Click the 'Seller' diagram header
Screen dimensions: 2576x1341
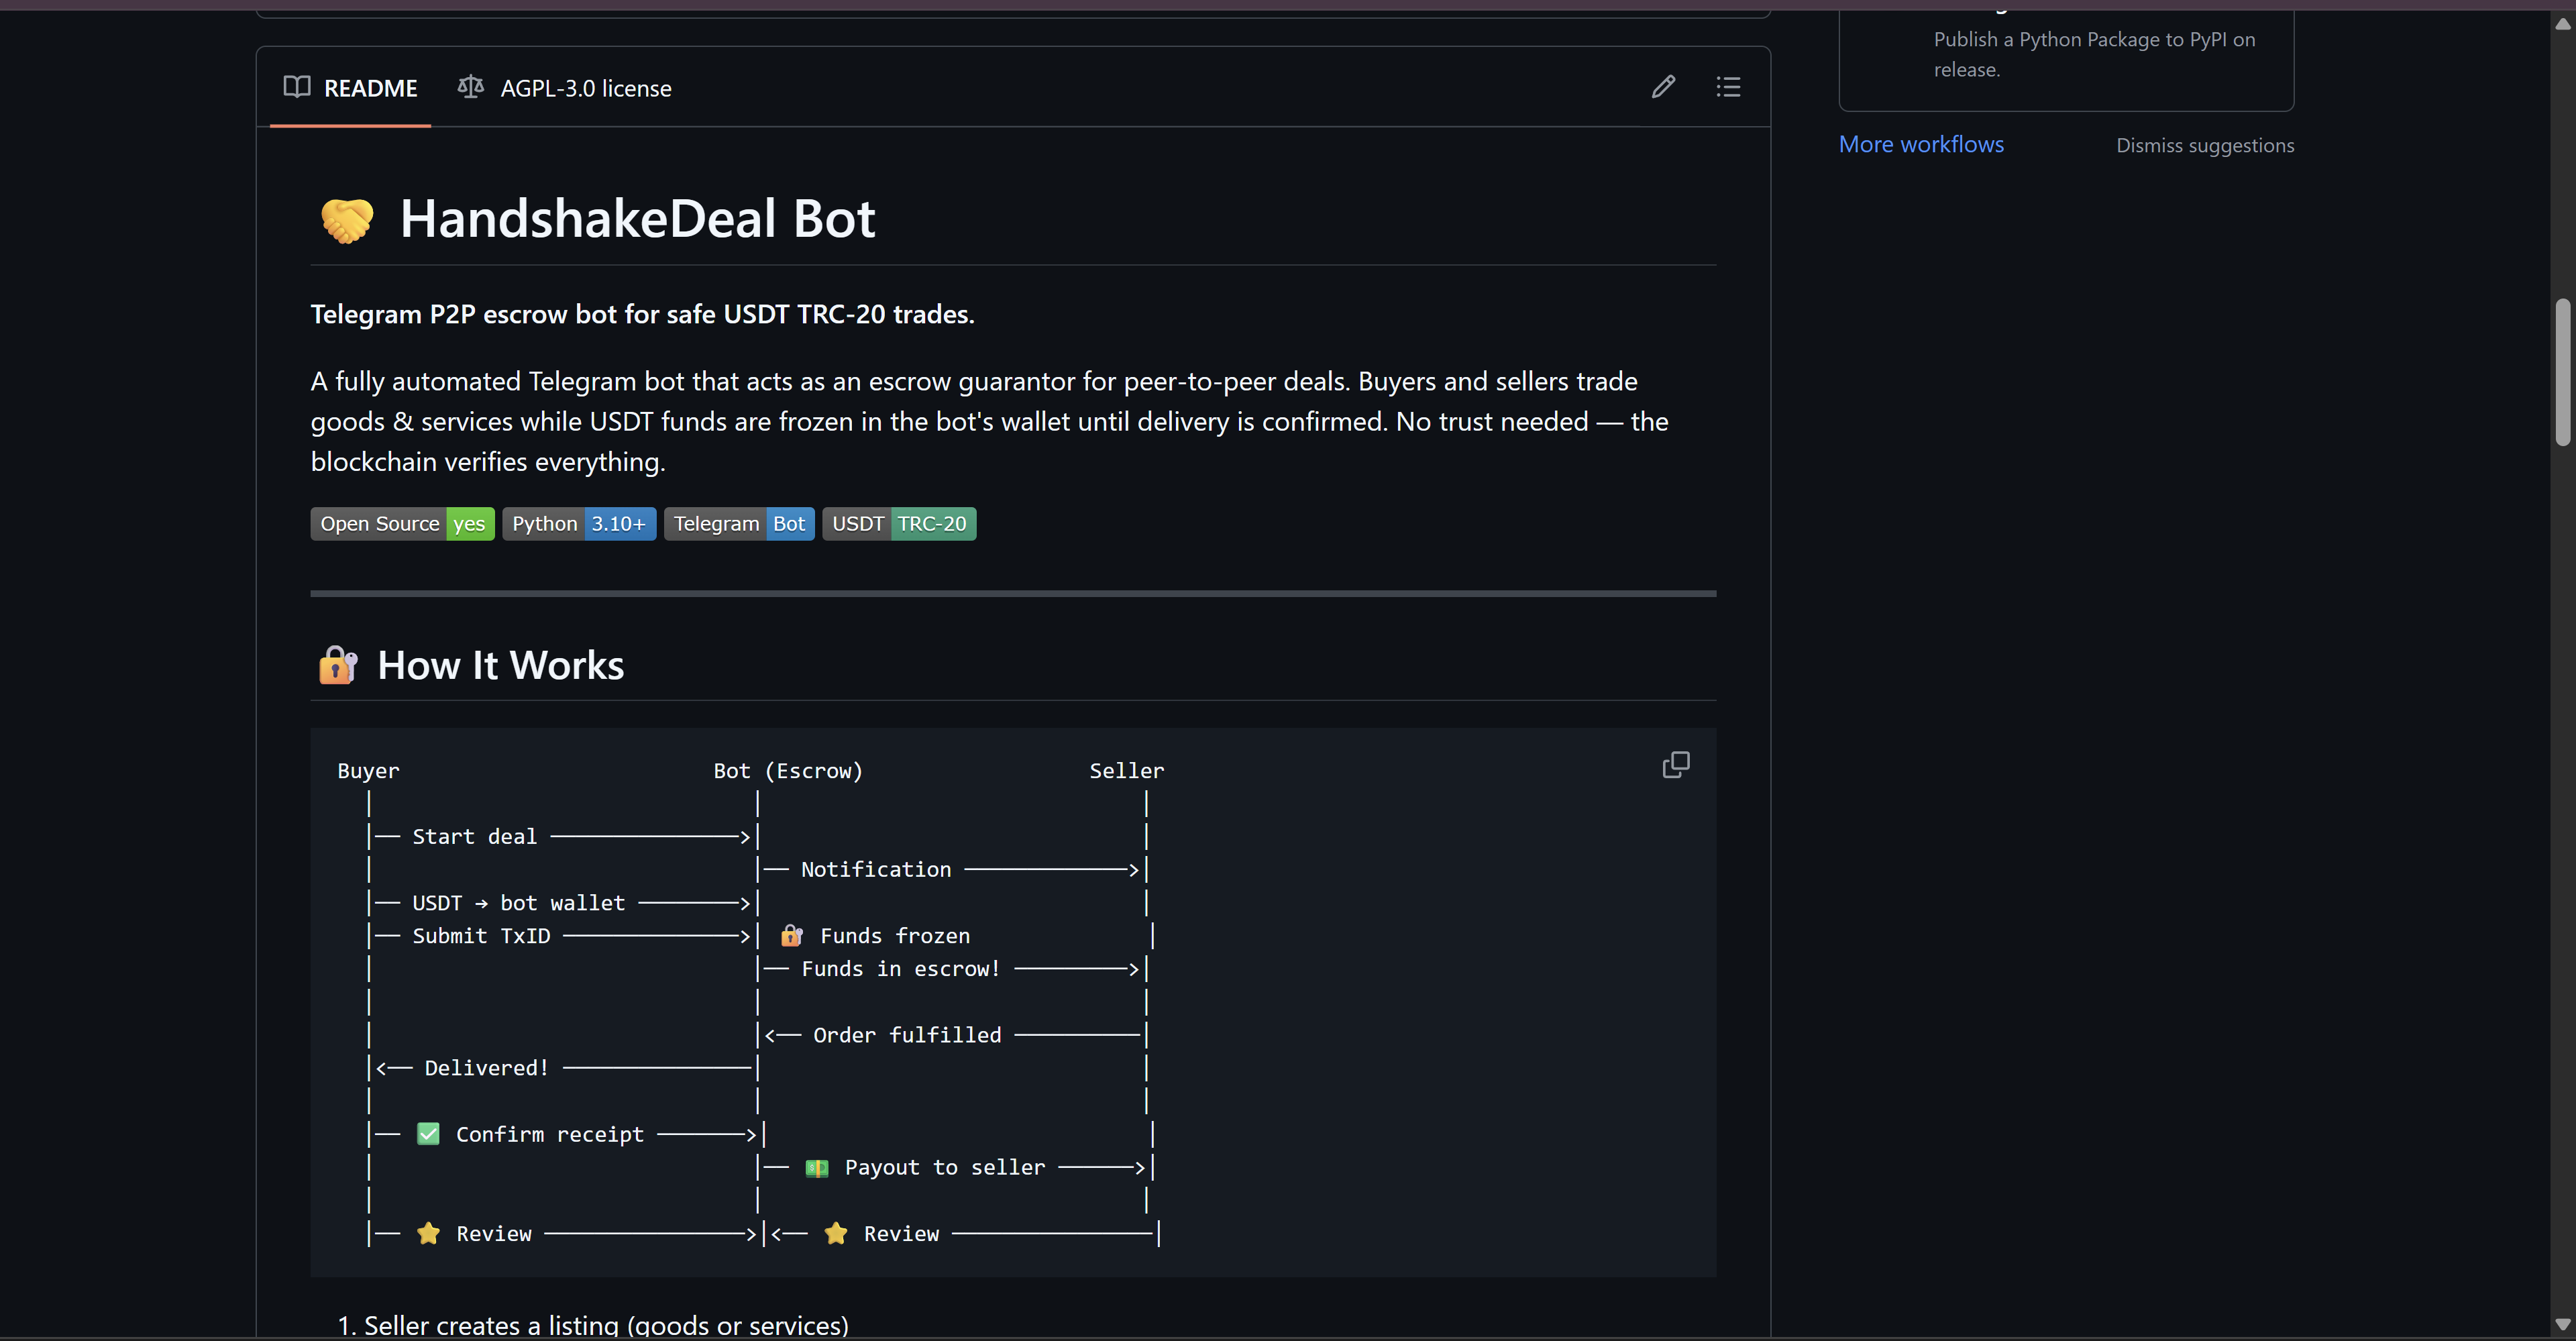coord(1127,770)
